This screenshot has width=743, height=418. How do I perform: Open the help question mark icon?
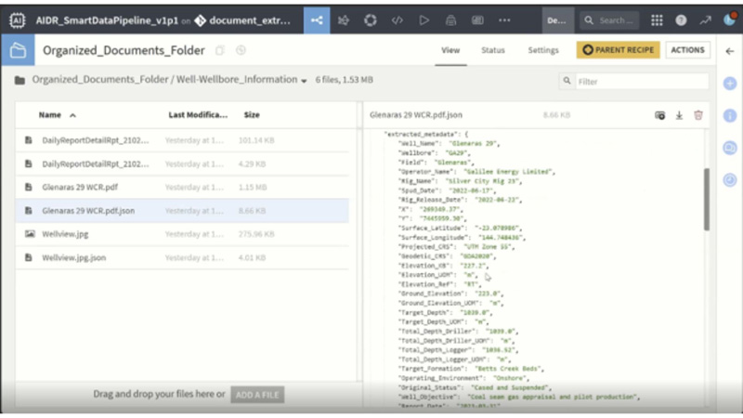681,20
